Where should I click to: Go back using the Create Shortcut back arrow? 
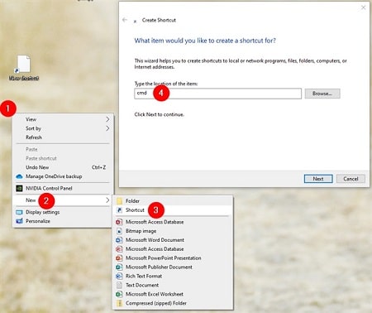tap(125, 20)
